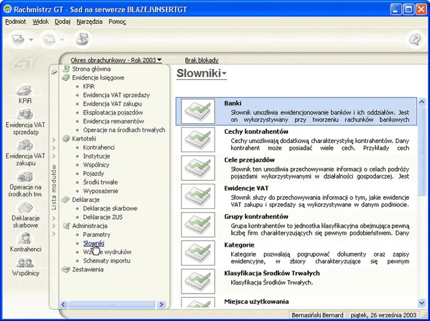Click the icon beside Deklaracje group
Image resolution: width=430 pixels, height=321 pixels.
point(66,200)
